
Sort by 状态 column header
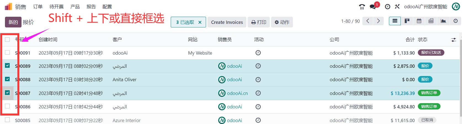click(x=423, y=40)
